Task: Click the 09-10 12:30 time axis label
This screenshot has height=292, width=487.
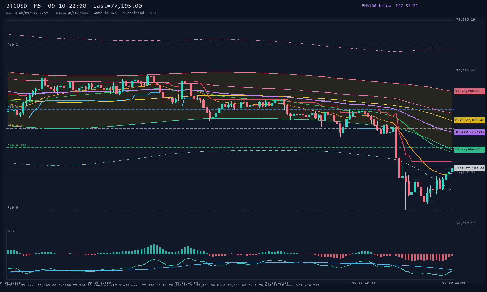Action: (99, 283)
